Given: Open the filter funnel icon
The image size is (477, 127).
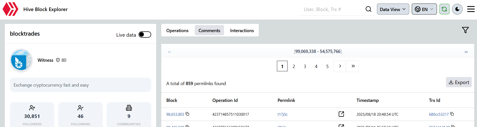Looking at the screenshot, I should [x=465, y=30].
